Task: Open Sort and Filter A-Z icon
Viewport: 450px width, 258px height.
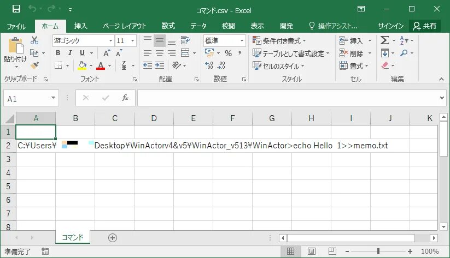Action: click(404, 40)
